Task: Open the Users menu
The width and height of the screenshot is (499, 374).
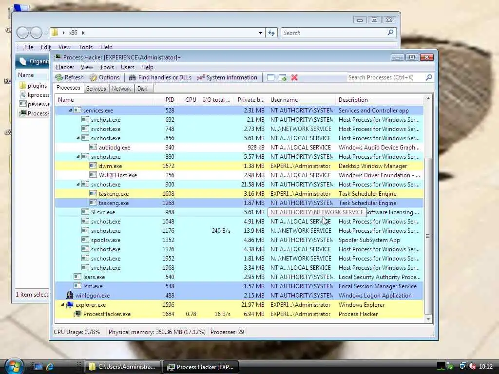Action: pos(127,67)
